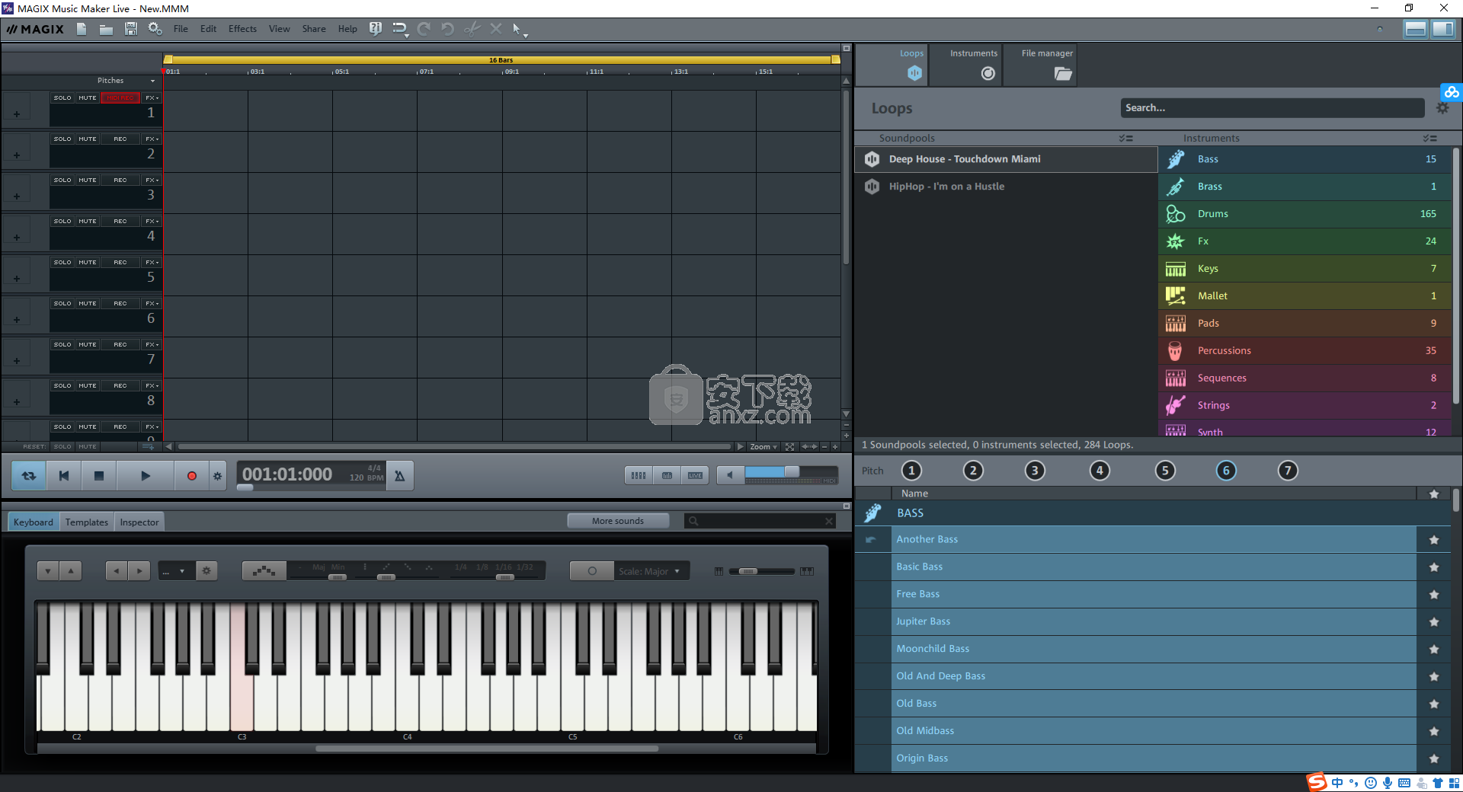Open timeline Zoom dropdown
Screen dimensions: 1463x792
click(764, 447)
